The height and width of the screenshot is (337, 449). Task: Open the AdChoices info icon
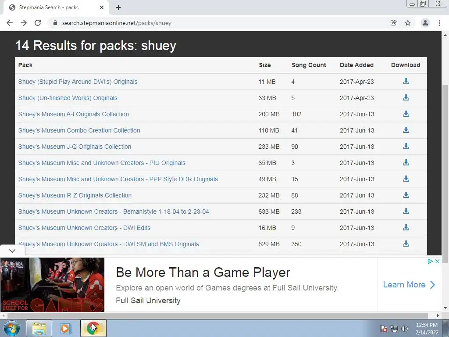point(430,261)
